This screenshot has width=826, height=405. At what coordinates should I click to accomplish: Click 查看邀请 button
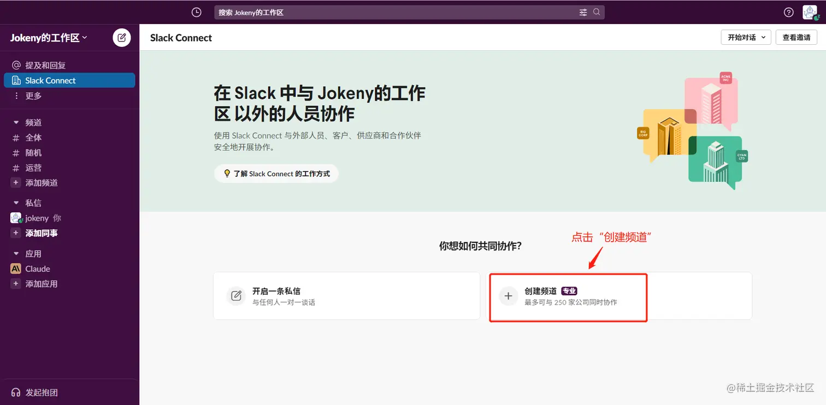796,37
